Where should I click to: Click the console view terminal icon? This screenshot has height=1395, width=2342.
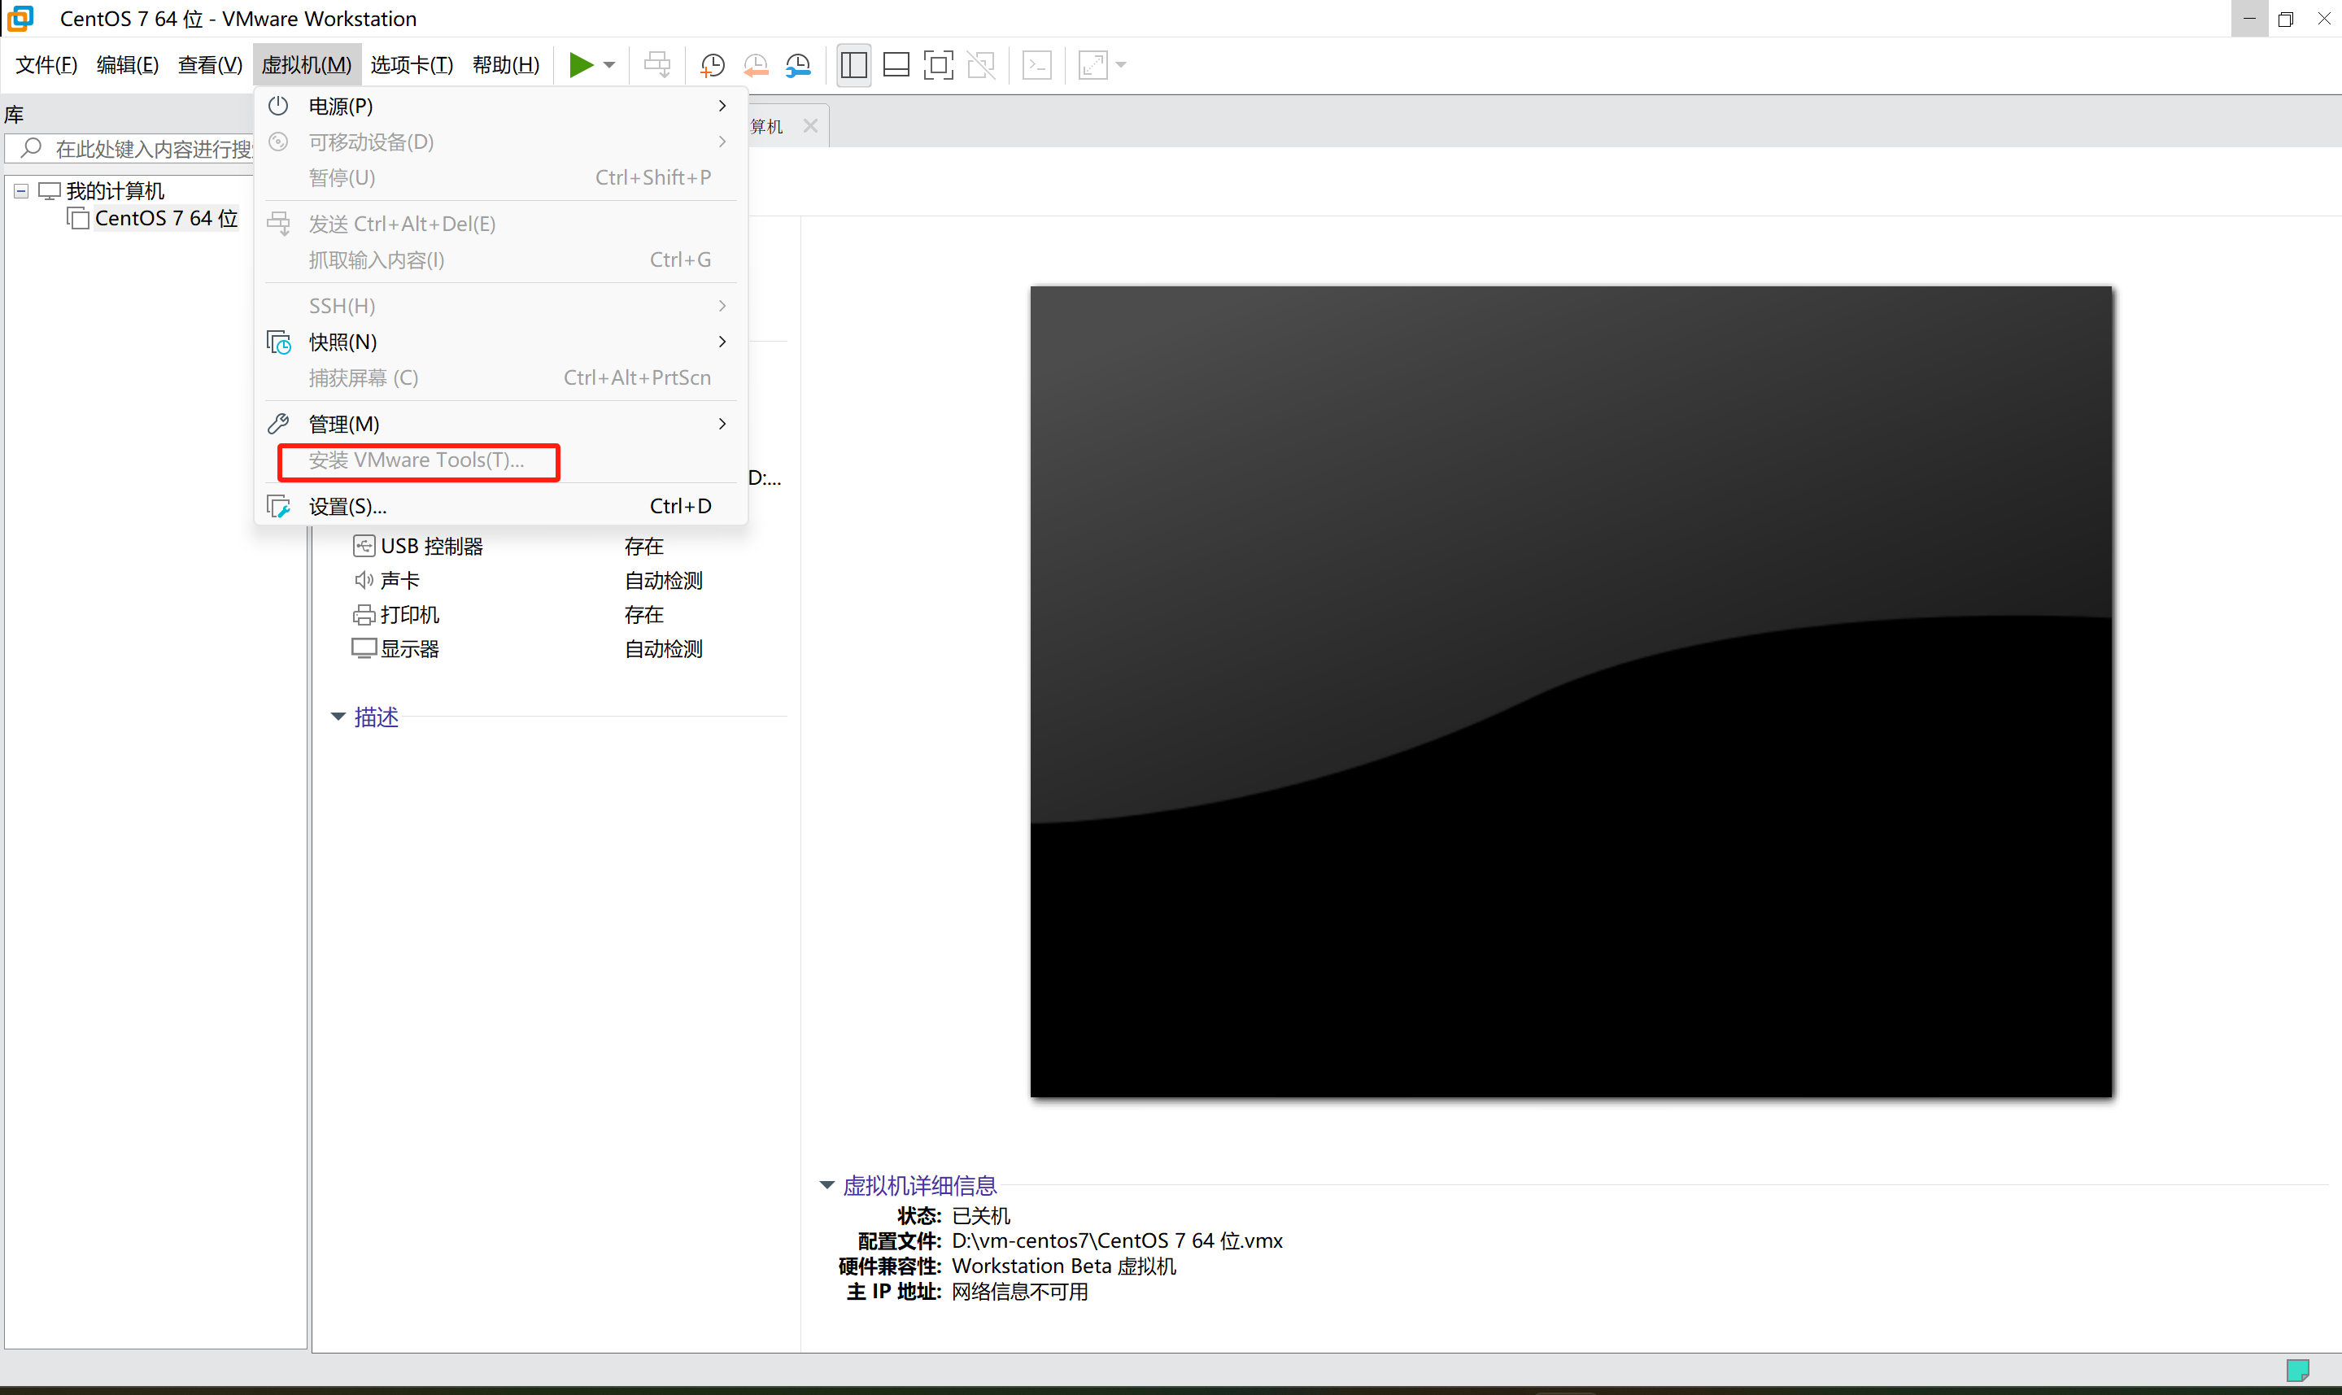point(1036,65)
